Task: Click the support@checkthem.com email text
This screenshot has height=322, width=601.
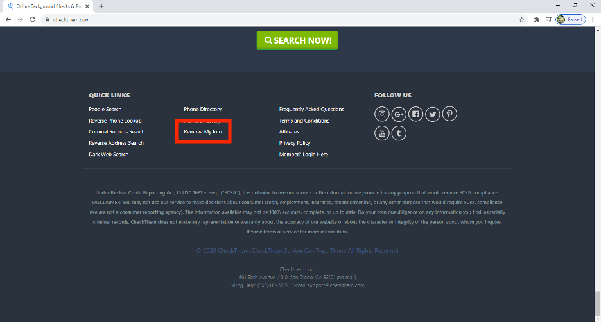Action: click(336, 285)
